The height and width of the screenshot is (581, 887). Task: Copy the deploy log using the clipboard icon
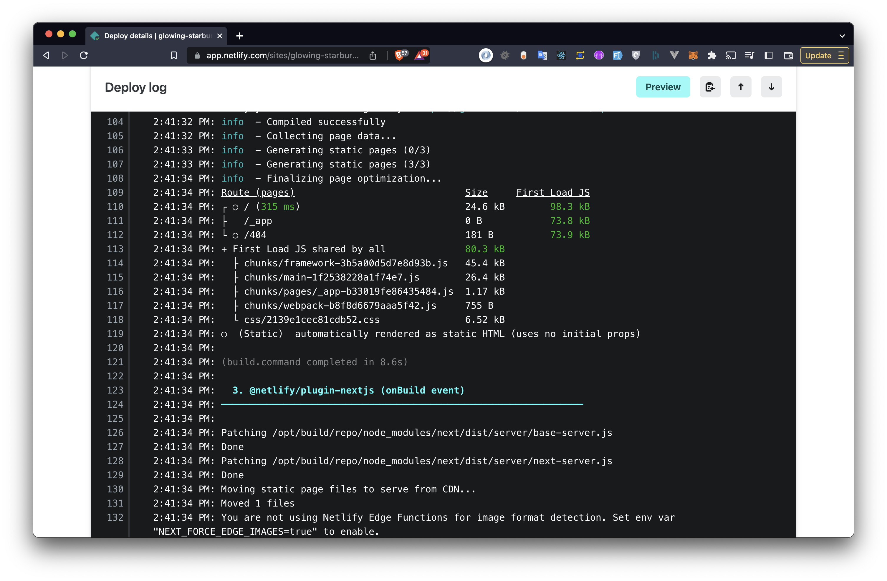click(x=710, y=87)
